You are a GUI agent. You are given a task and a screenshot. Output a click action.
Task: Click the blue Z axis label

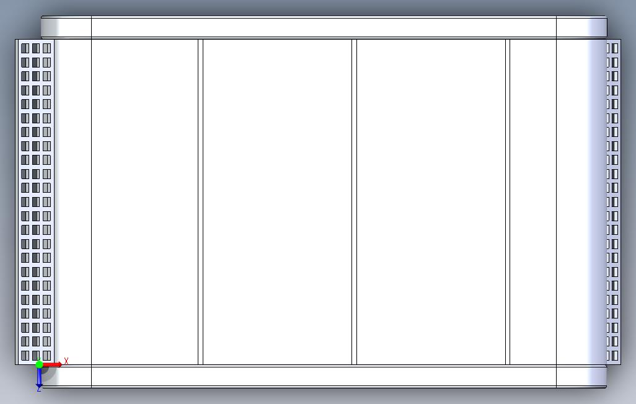pos(39,389)
